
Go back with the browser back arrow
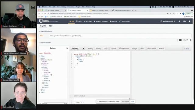point(39,13)
